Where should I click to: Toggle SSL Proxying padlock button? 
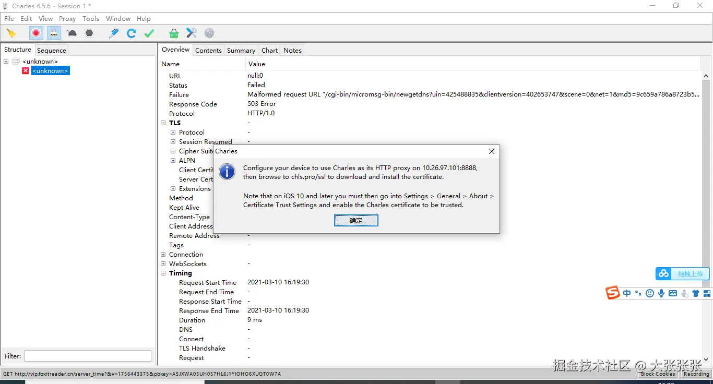click(x=54, y=33)
